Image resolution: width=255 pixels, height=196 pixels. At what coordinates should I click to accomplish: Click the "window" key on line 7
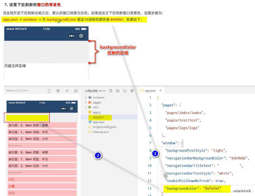click(169, 143)
